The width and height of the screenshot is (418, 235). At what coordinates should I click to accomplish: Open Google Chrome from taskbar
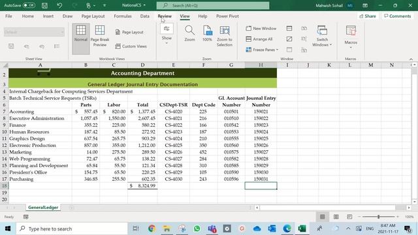[x=152, y=228]
